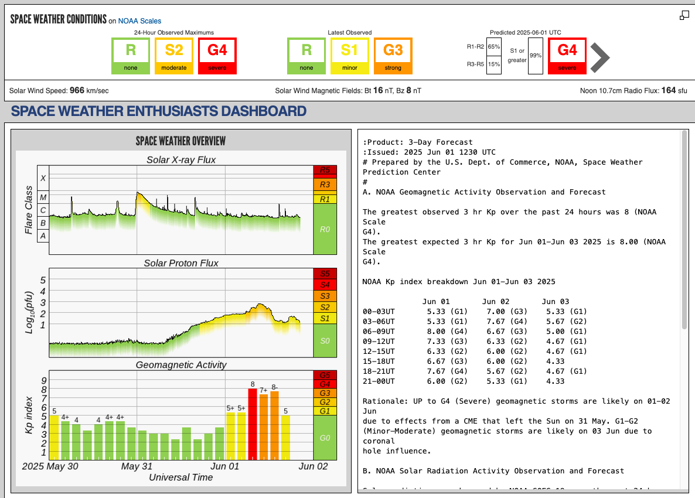Click the red Kp 8 bar
Screen dimensions: 695x498
coord(253,424)
